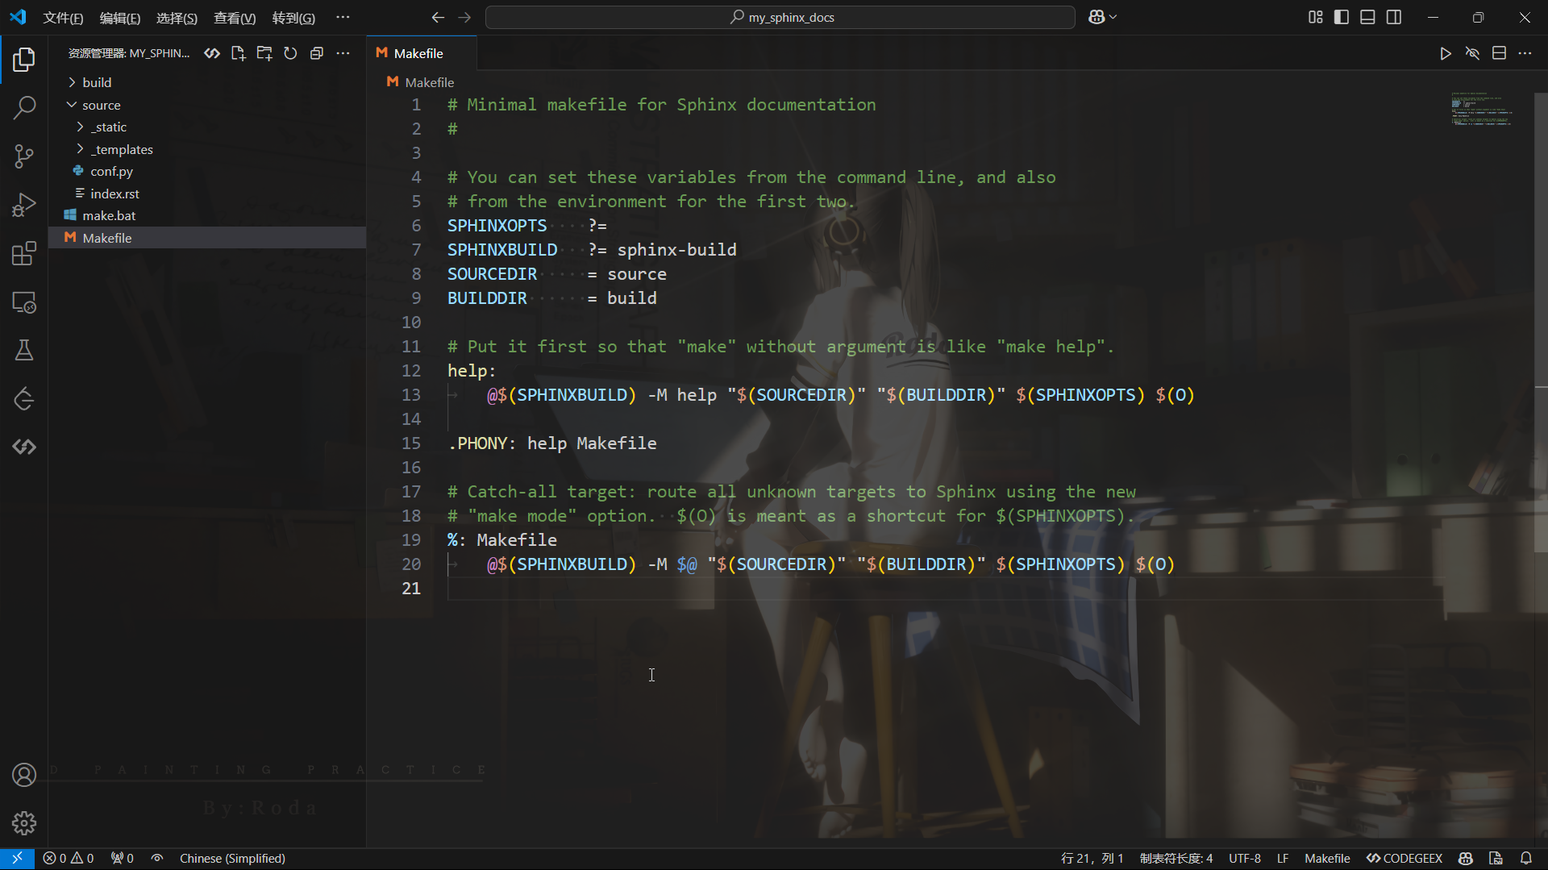1548x870 pixels.
Task: Open the Source Control view
Action: tap(24, 156)
